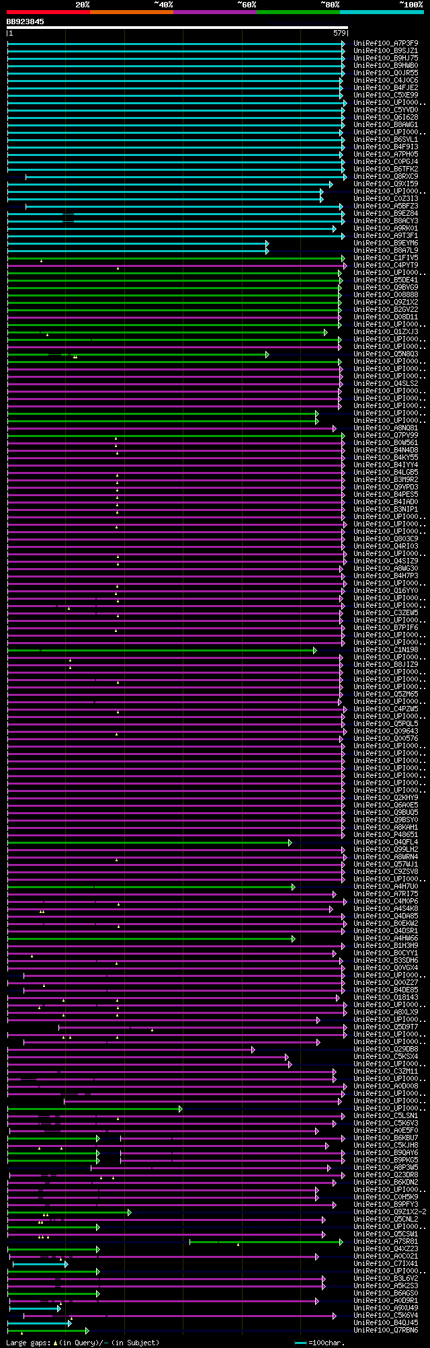This screenshot has height=1348, width=430.
Task: Open hit UniRef100_A7P3F9
Action: click(x=386, y=43)
